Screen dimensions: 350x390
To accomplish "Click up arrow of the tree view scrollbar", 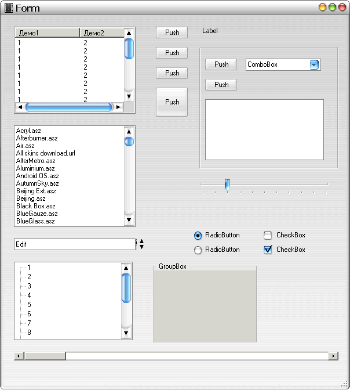I will click(x=126, y=268).
